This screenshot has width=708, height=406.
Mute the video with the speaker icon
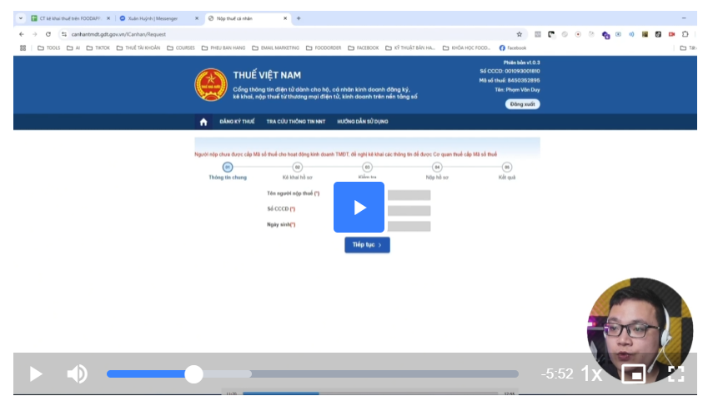tap(77, 373)
